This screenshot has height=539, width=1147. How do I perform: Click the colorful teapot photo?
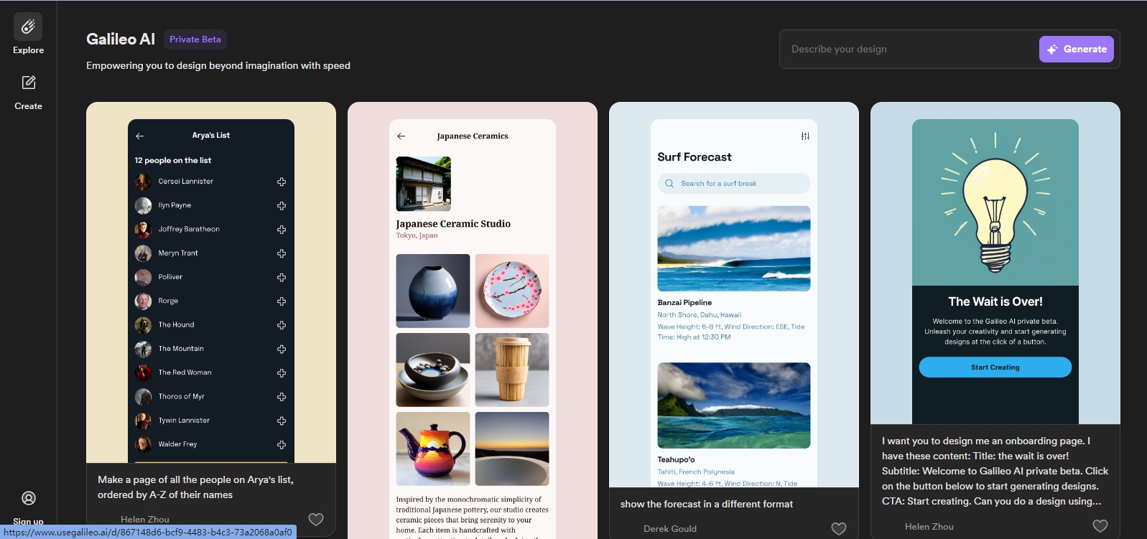pos(433,449)
